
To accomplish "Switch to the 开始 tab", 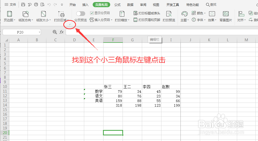I will (72, 5).
